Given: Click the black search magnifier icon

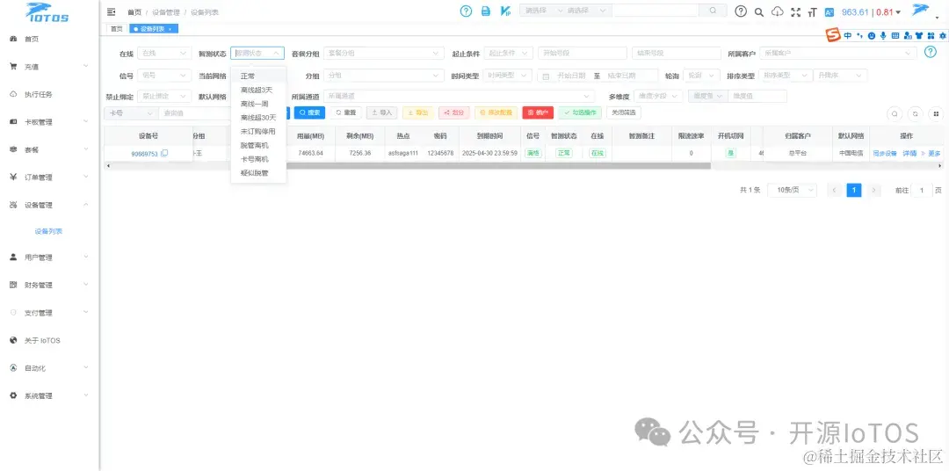Looking at the screenshot, I should click(x=759, y=12).
